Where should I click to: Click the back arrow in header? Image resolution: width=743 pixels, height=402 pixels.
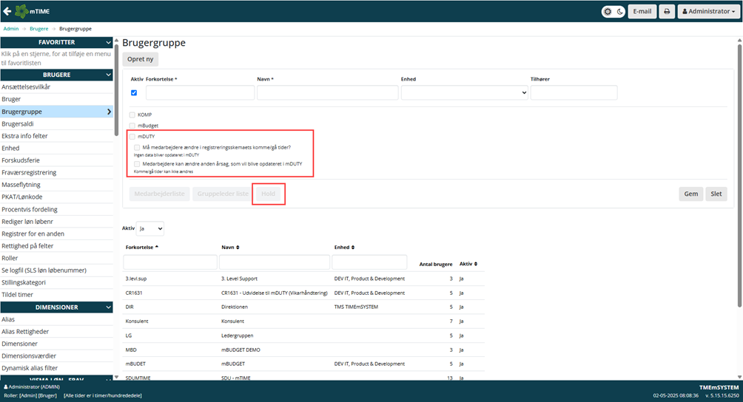coord(8,11)
